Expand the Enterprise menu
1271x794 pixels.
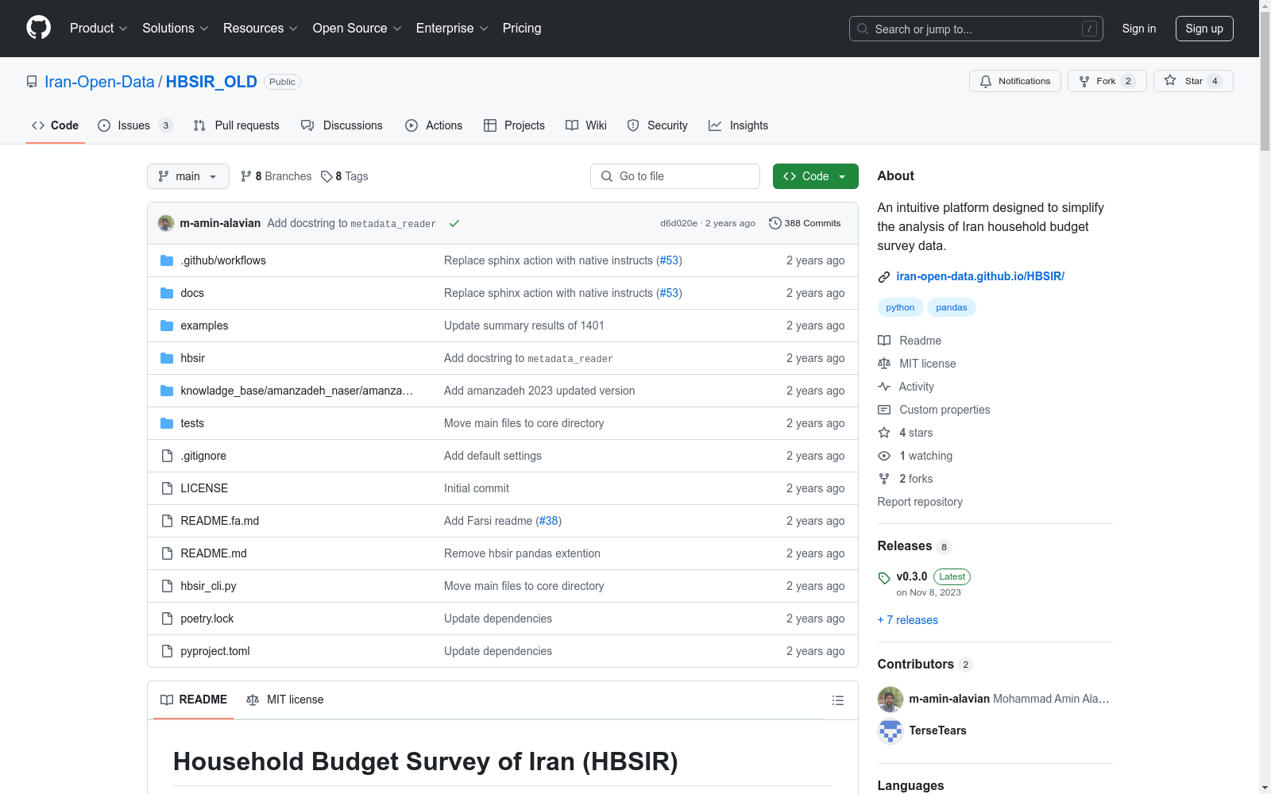click(452, 29)
